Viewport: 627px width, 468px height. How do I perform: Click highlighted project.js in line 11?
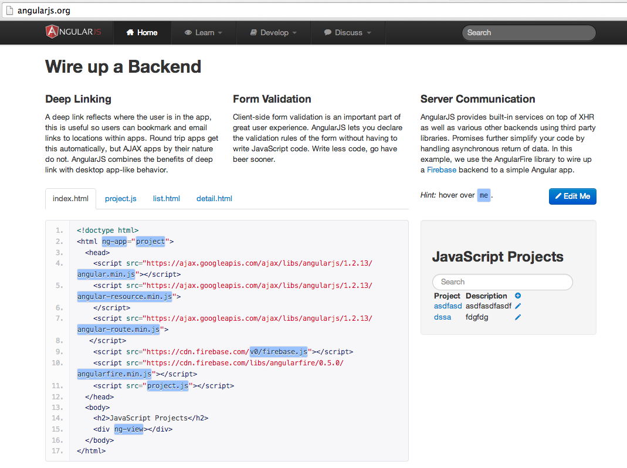click(168, 385)
